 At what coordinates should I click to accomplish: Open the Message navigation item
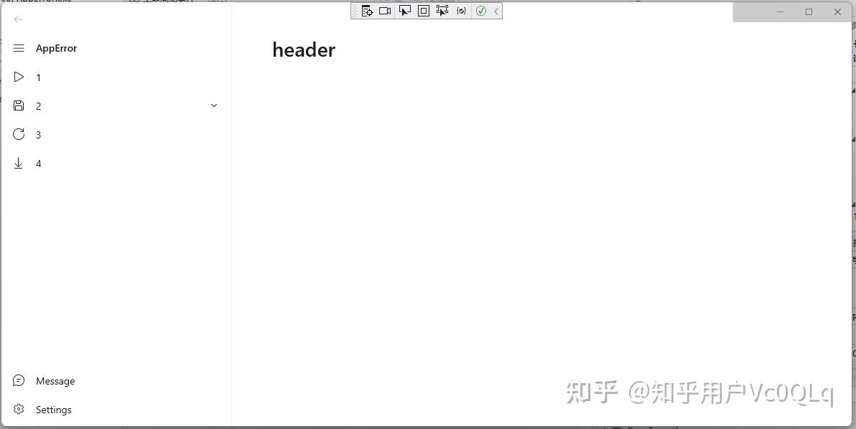coord(55,380)
